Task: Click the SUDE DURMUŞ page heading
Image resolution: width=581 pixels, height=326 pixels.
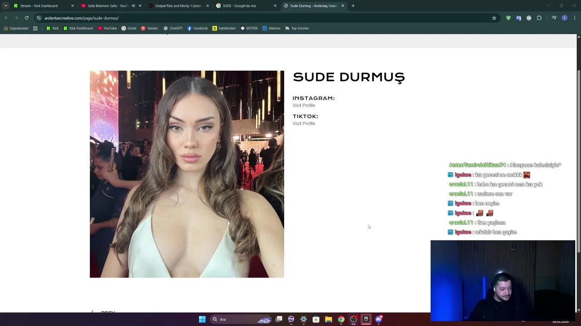Action: point(349,77)
